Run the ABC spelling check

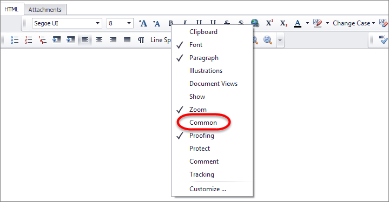click(x=383, y=39)
